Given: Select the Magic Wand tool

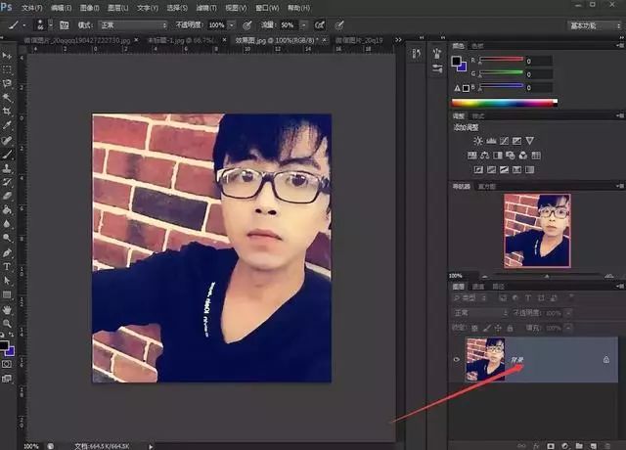Looking at the screenshot, I should click(7, 98).
